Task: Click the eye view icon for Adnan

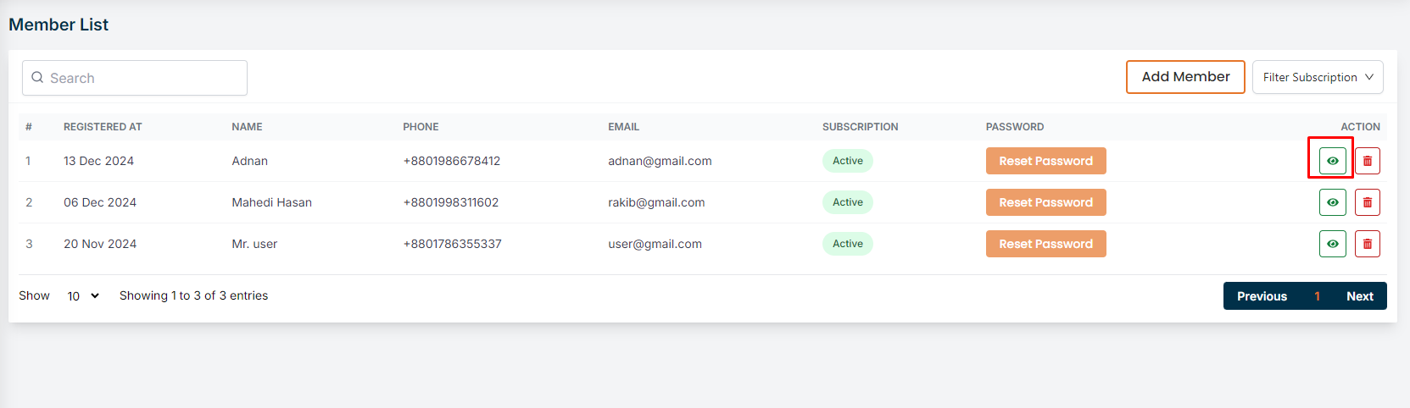Action: coord(1332,161)
